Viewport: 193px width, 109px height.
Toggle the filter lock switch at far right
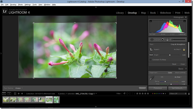click(189, 94)
